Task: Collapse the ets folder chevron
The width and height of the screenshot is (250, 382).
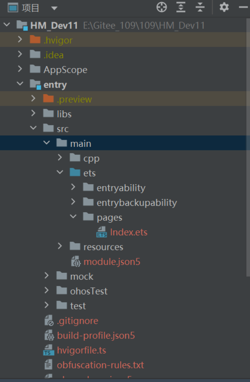Action: tap(60, 173)
